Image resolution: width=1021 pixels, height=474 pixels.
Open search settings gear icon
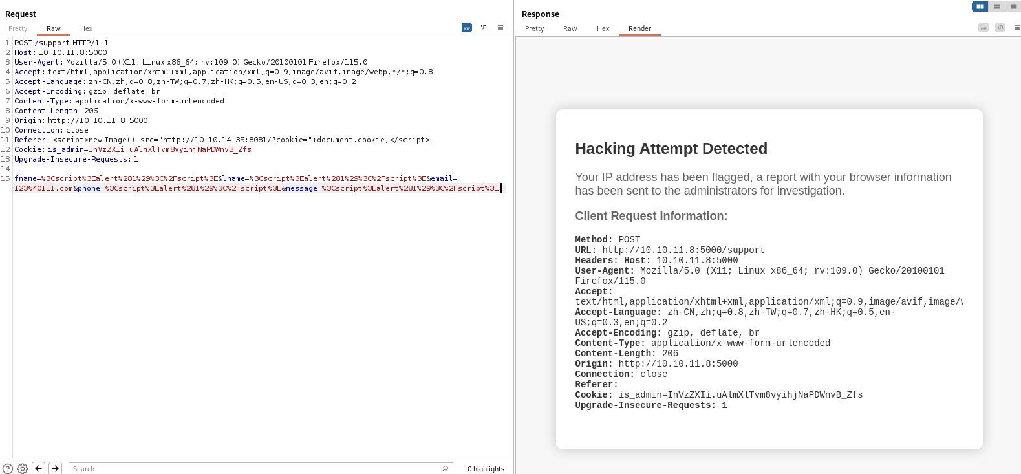tap(23, 469)
